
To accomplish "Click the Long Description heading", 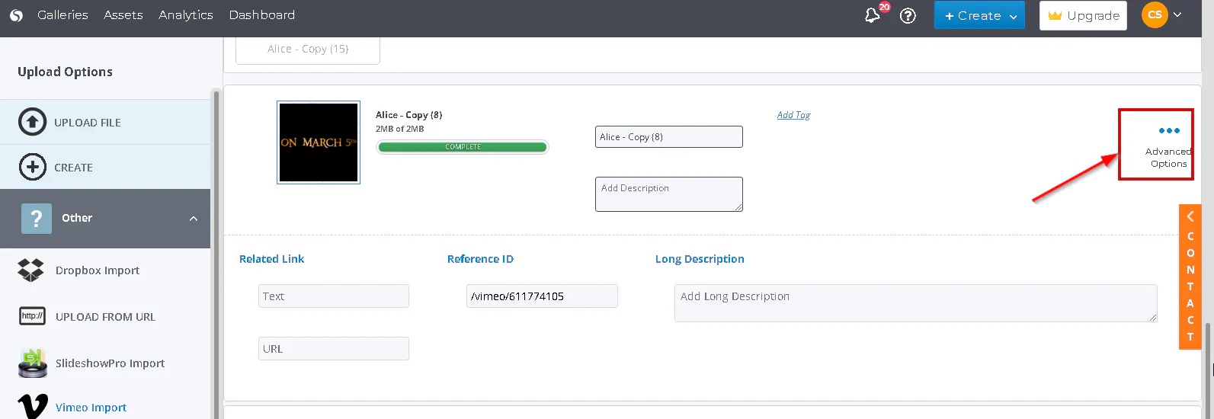I will tap(700, 259).
